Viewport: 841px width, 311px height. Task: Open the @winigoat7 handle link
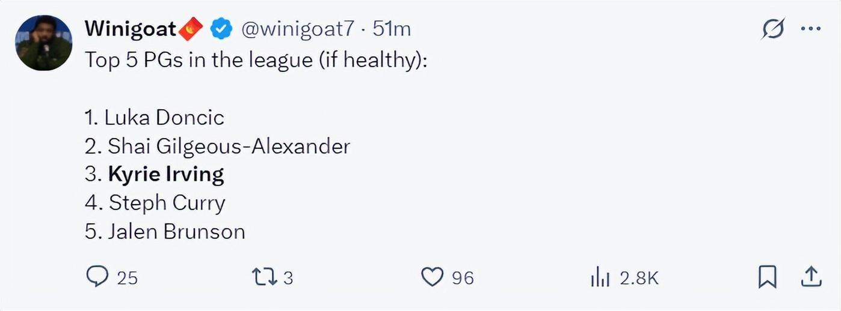298,29
